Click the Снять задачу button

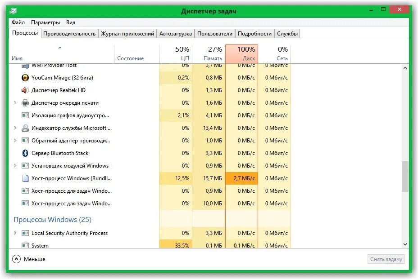[386, 259]
